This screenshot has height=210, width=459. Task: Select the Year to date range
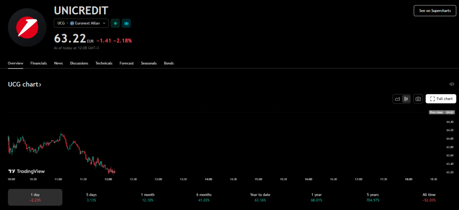tap(260, 197)
